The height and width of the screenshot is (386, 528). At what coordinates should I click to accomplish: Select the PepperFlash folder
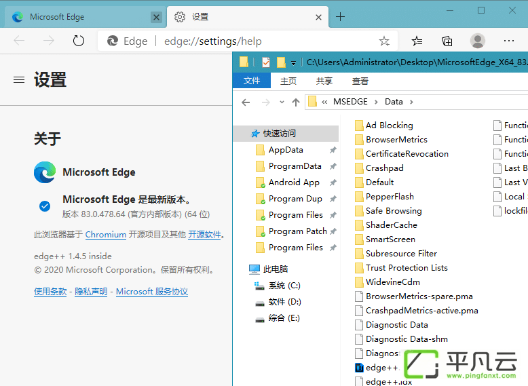pyautogui.click(x=384, y=197)
